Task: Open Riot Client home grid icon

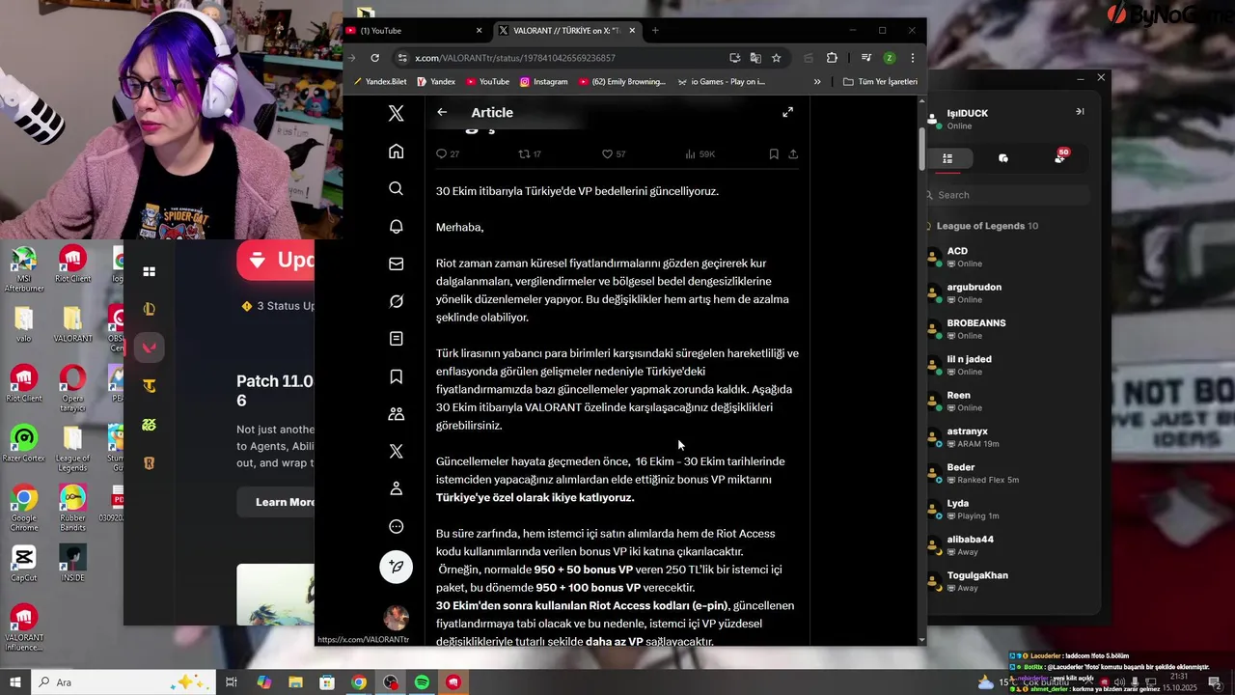Action: pos(150,272)
